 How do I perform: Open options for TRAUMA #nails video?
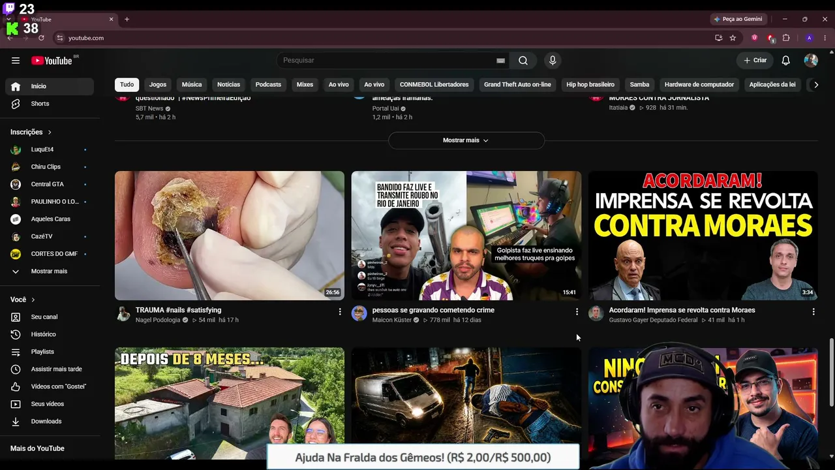point(340,312)
